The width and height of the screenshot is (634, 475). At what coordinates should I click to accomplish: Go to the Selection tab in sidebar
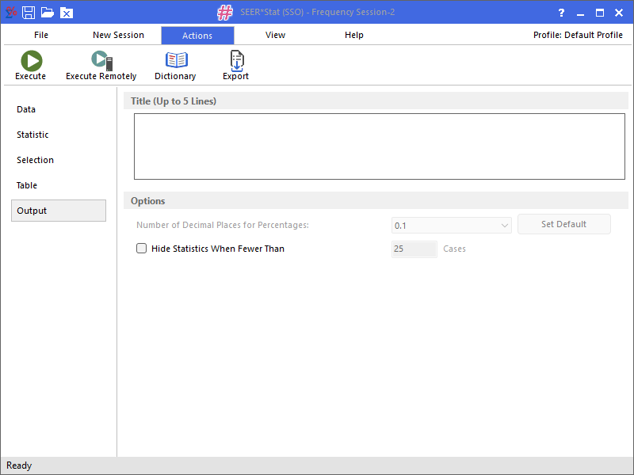pyautogui.click(x=35, y=160)
